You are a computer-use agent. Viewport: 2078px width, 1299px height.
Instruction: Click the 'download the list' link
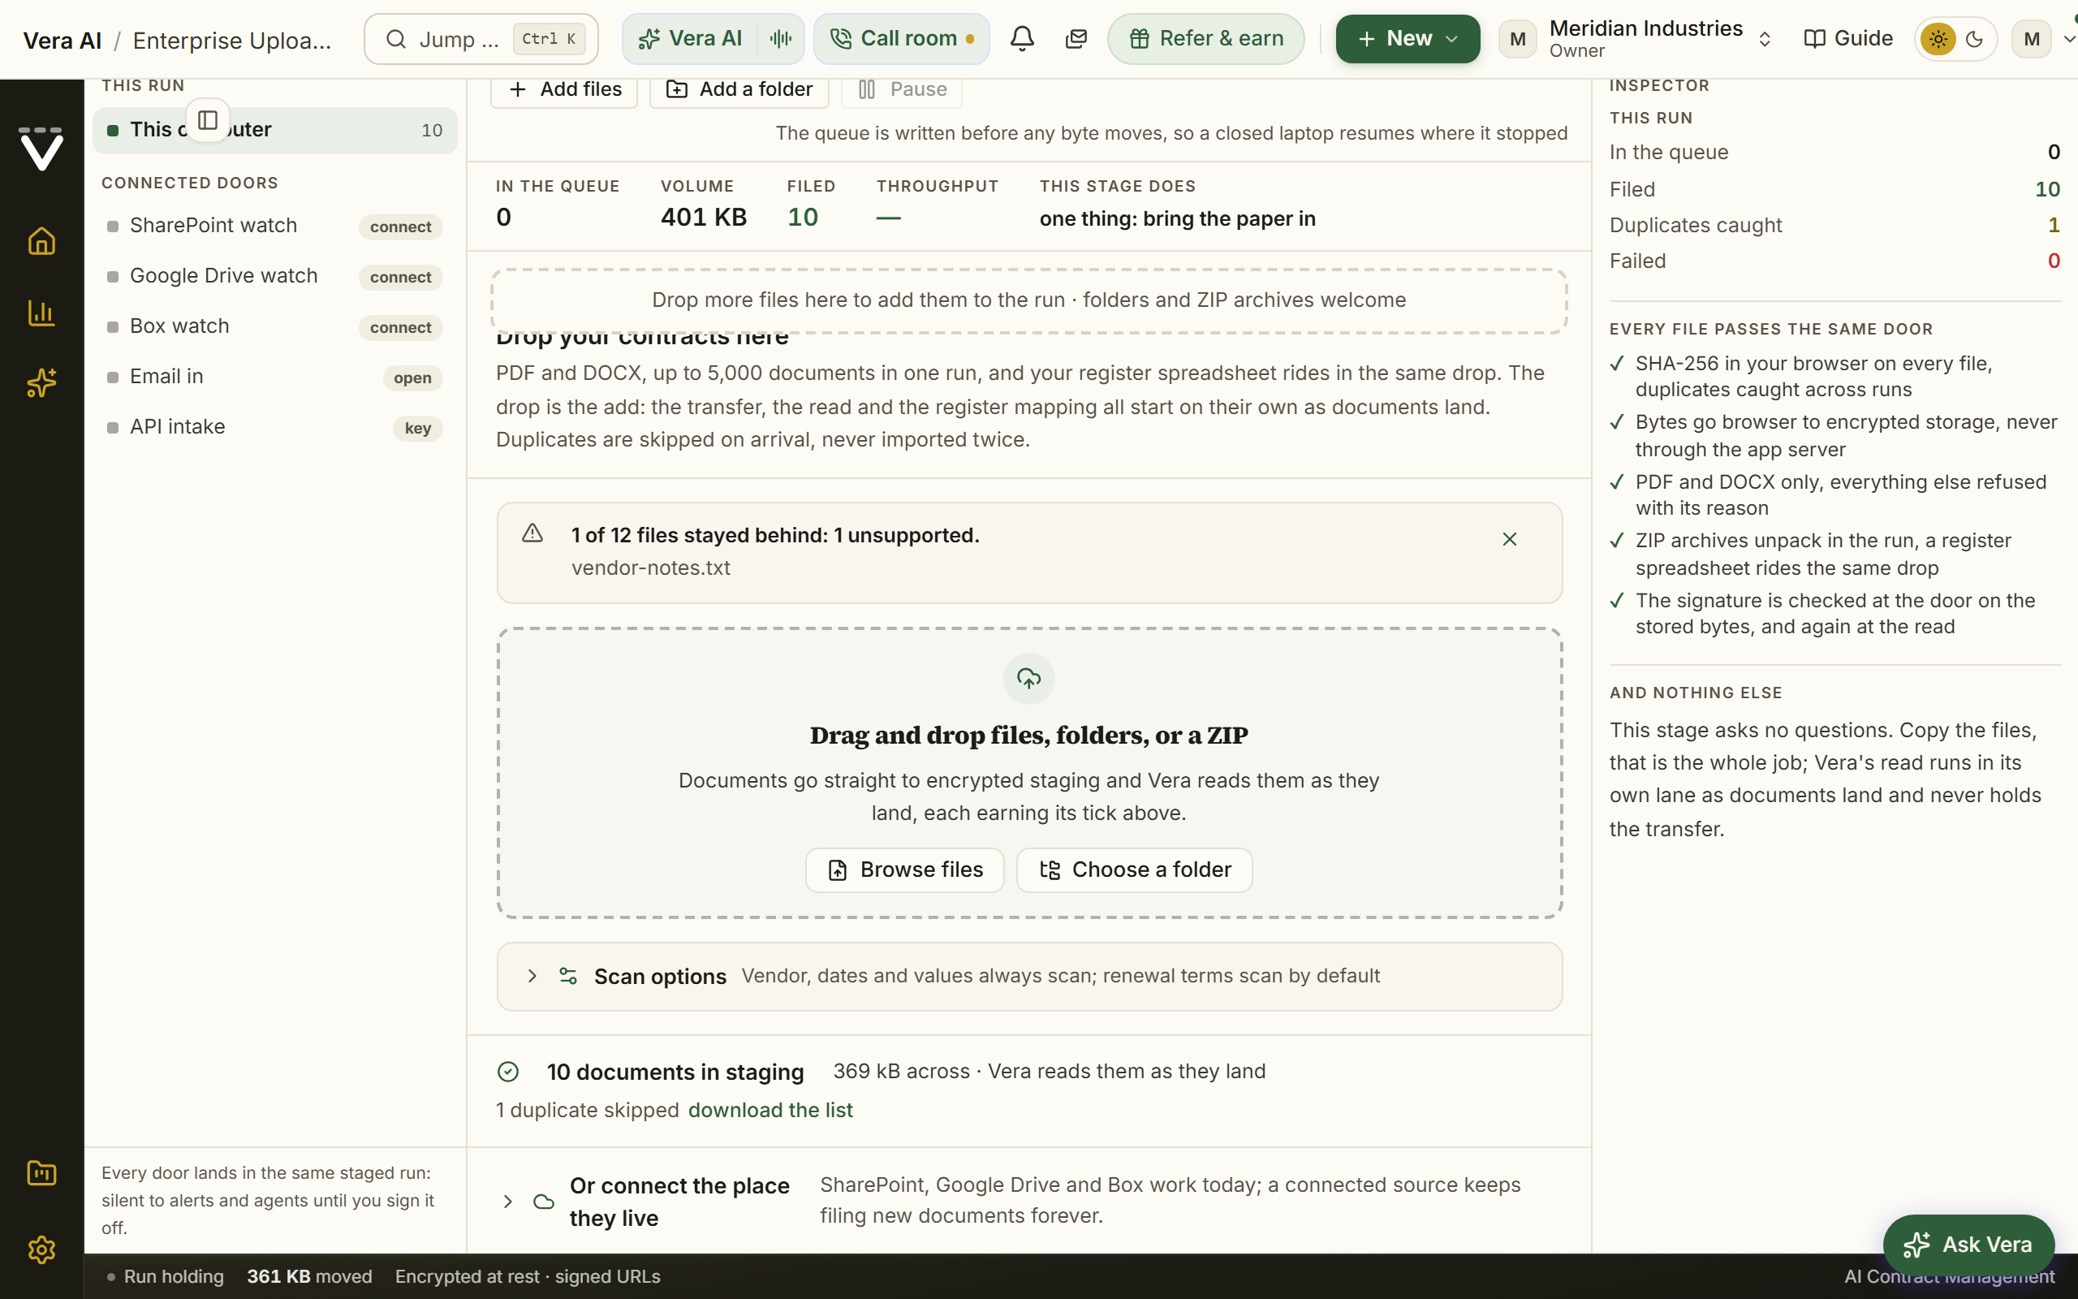[770, 1110]
